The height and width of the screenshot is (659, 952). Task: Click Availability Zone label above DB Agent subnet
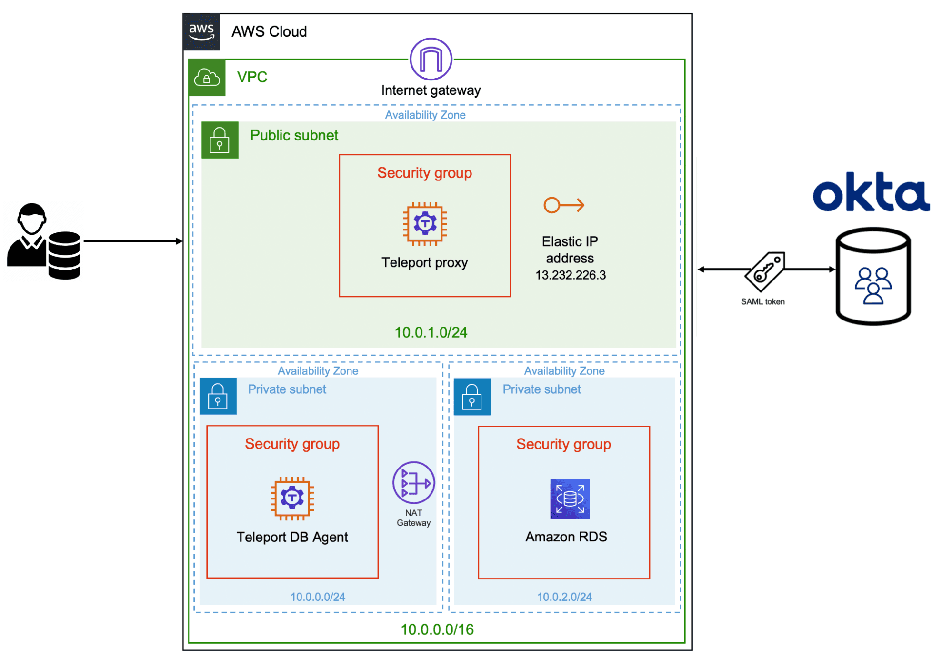click(x=318, y=370)
